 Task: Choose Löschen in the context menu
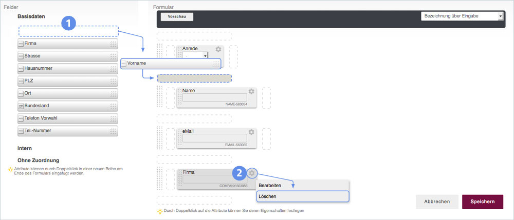pyautogui.click(x=302, y=196)
